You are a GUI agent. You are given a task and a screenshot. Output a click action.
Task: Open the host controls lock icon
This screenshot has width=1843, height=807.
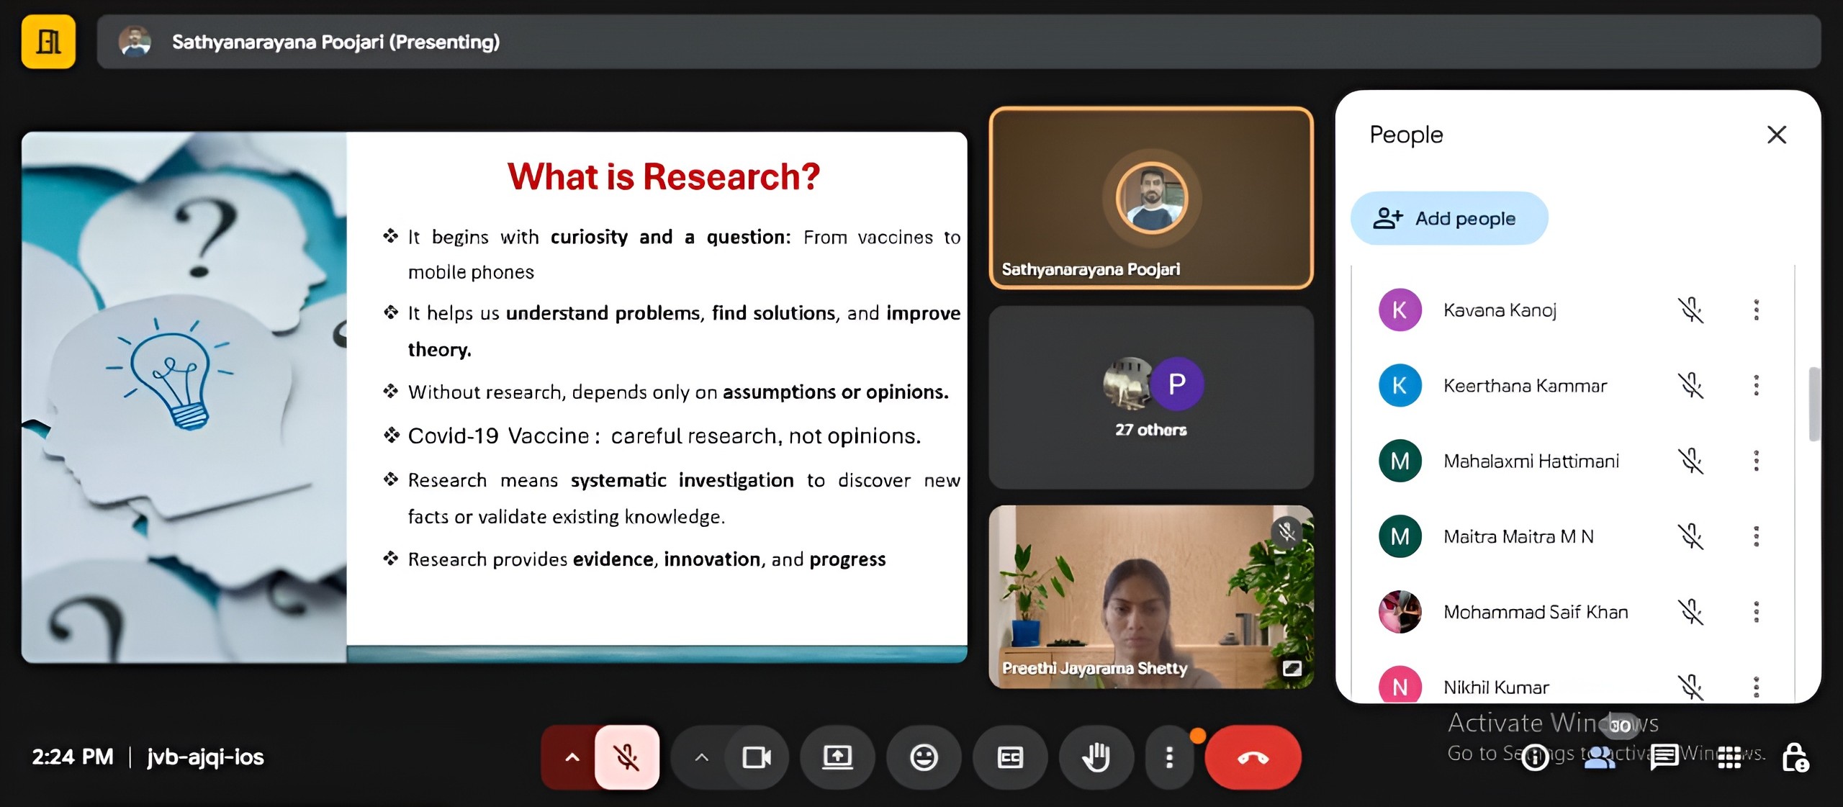pyautogui.click(x=1794, y=757)
